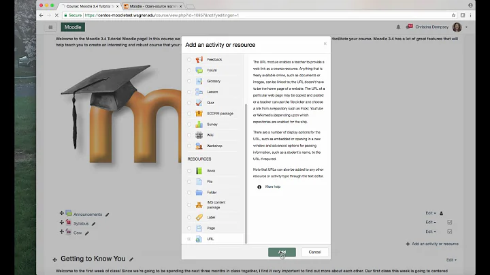
Task: Click the Lesson icon
Action: pos(199,92)
